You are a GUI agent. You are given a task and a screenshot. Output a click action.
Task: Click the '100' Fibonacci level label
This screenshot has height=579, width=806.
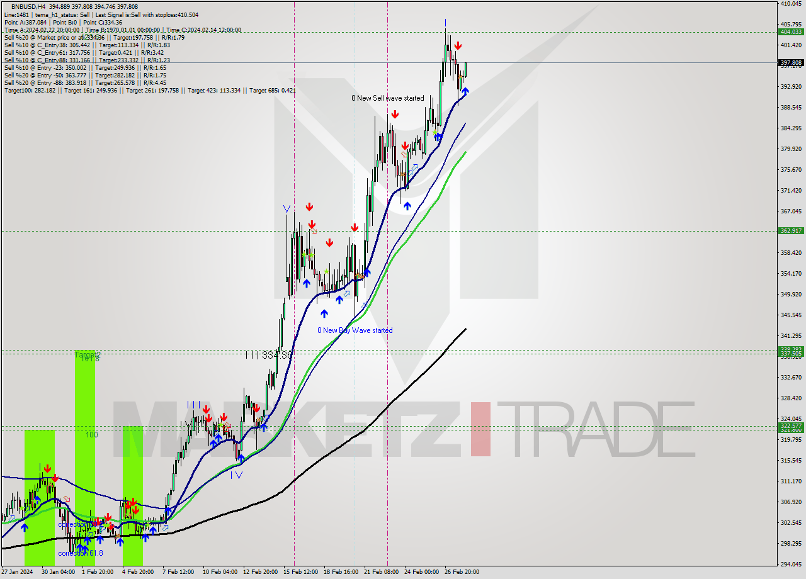pyautogui.click(x=92, y=435)
